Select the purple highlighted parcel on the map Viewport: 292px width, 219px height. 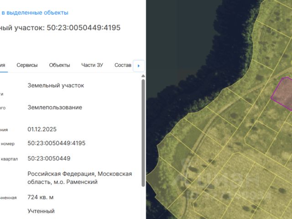point(283,93)
